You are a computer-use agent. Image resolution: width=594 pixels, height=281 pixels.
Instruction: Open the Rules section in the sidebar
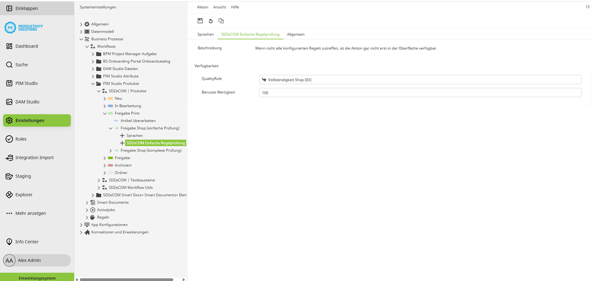pos(21,139)
